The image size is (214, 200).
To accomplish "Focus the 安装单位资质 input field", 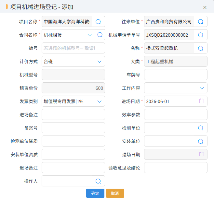I will point(73,154).
